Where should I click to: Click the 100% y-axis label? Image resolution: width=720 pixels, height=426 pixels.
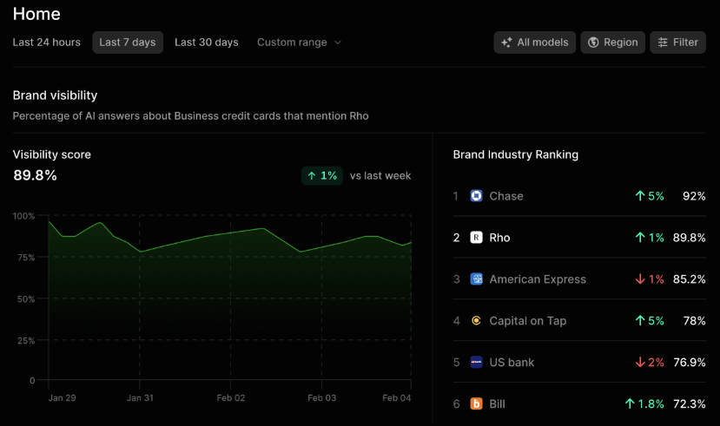23,216
